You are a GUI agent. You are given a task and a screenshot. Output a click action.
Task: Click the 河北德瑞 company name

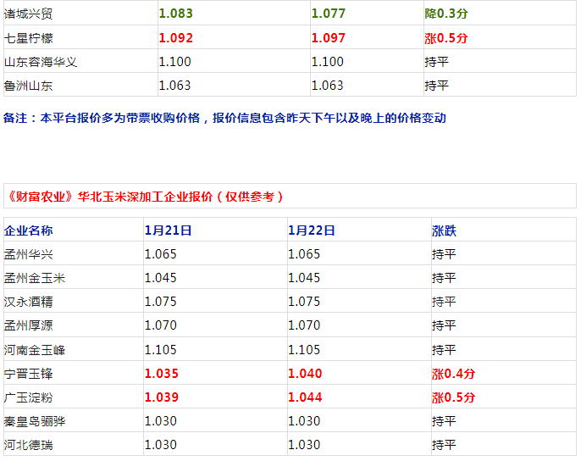[28, 445]
